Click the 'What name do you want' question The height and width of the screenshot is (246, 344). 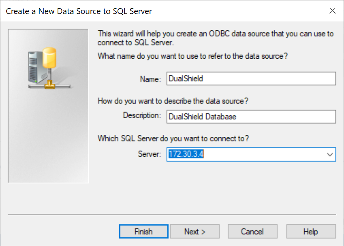[193, 56]
